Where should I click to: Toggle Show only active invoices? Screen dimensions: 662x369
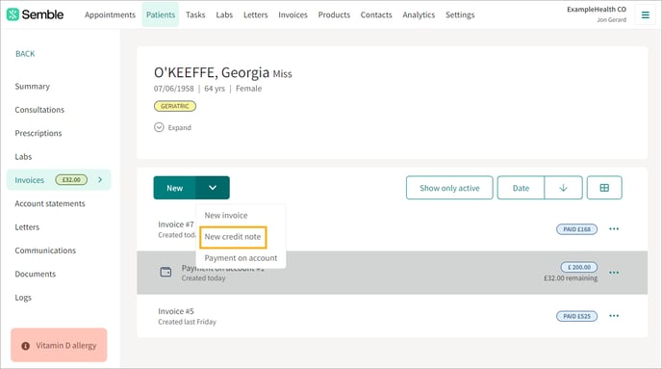coord(449,188)
